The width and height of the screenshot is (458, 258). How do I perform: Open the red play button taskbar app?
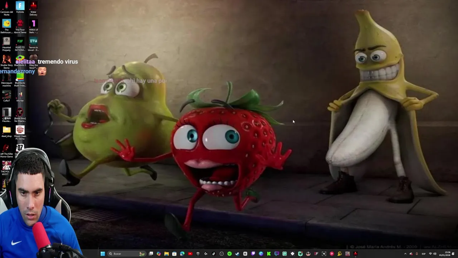(332, 254)
